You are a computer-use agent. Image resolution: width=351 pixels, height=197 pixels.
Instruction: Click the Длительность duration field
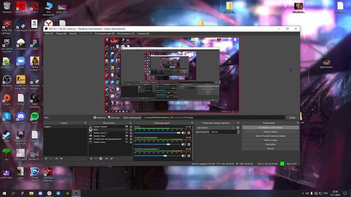pos(223,132)
